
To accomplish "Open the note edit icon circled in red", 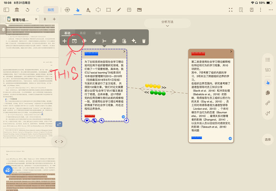I will [74, 41].
